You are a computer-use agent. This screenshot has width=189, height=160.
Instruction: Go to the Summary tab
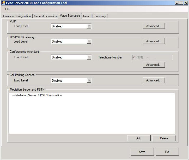[x=100, y=16]
